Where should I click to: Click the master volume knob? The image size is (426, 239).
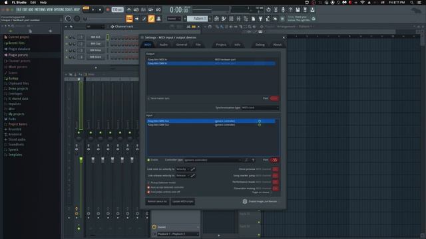point(68,19)
